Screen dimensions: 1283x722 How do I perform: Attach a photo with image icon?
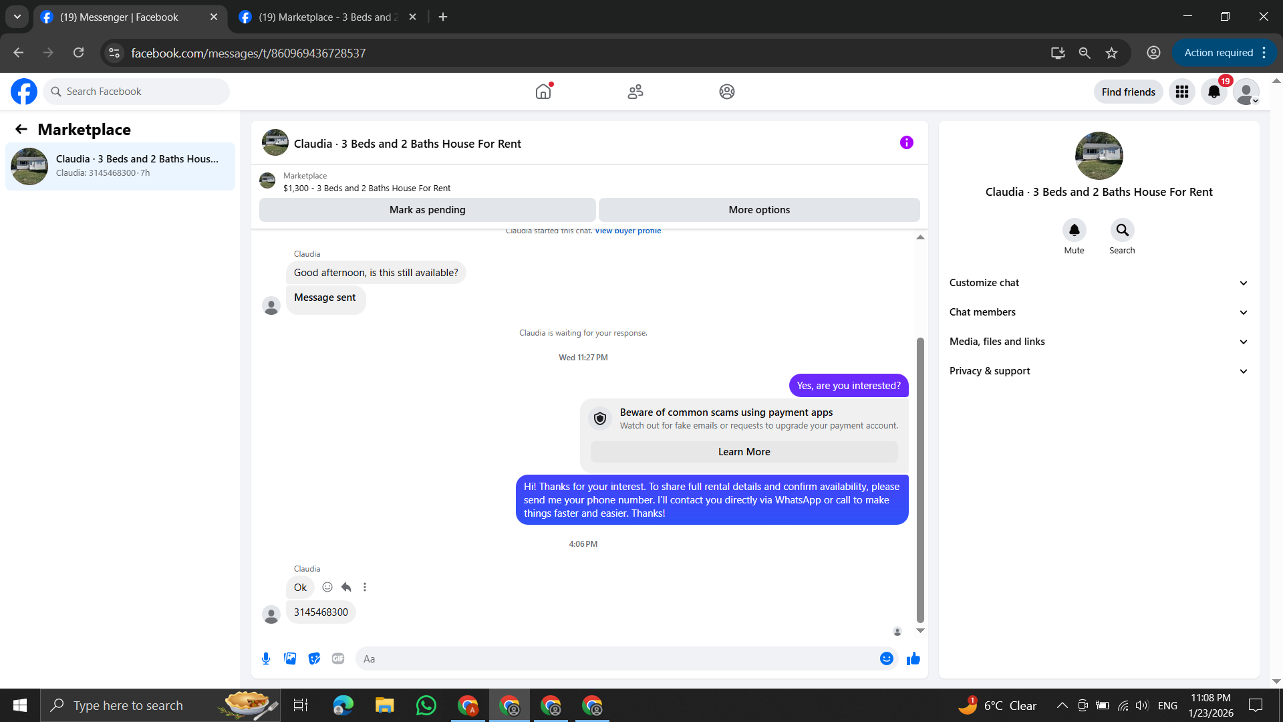(x=290, y=658)
